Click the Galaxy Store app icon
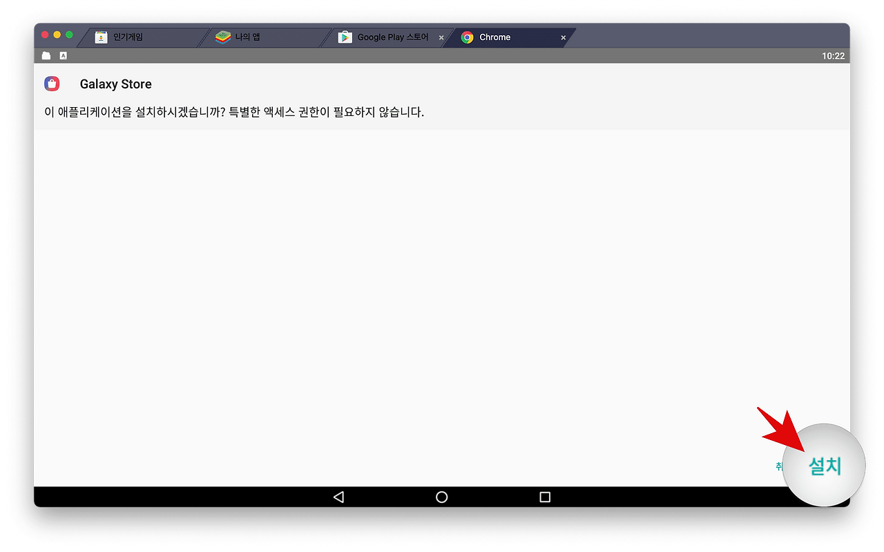884x552 pixels. pos(52,84)
